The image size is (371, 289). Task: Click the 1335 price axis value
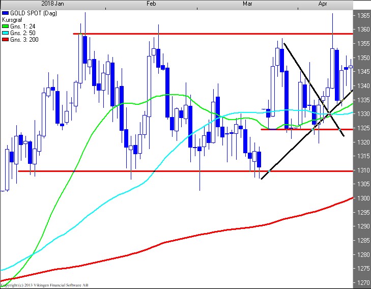[363, 100]
